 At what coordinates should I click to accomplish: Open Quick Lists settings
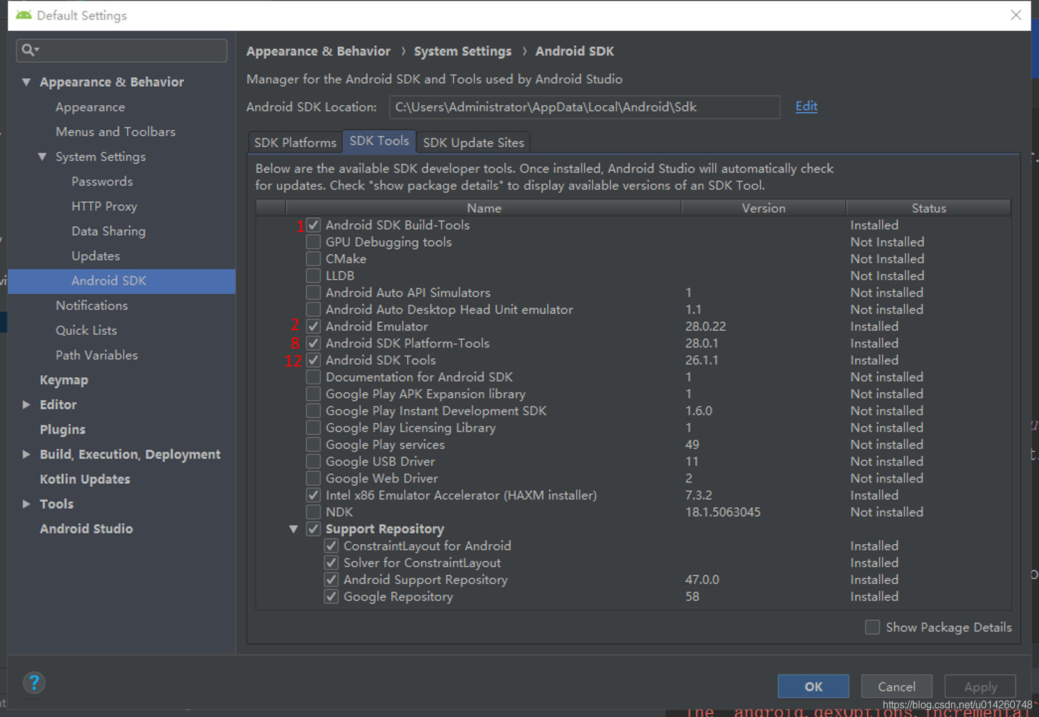tap(86, 331)
